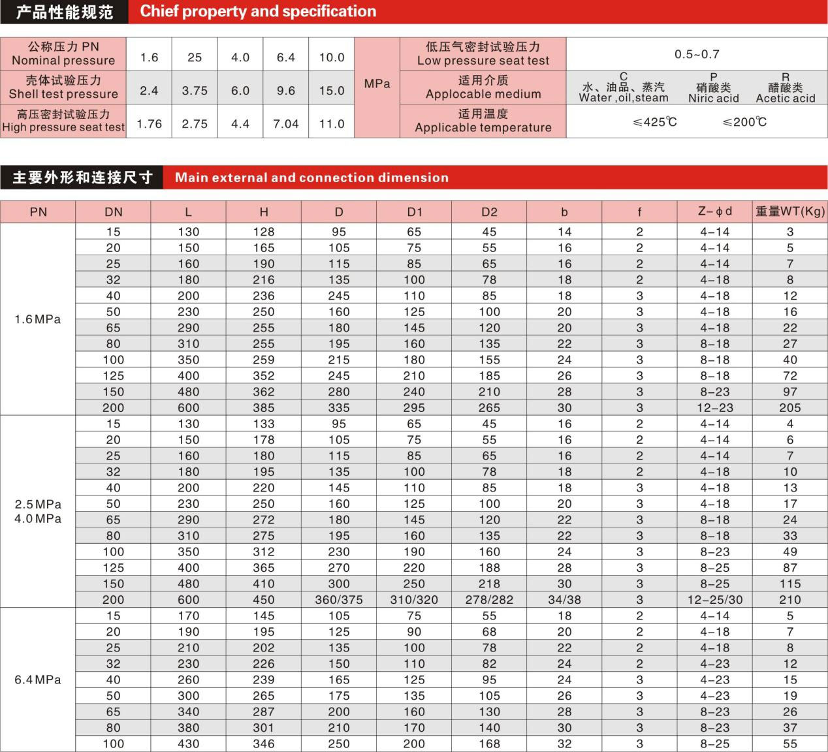The image size is (828, 752).
Task: Click the 1.6MPa pressure group label
Action: coord(38,319)
